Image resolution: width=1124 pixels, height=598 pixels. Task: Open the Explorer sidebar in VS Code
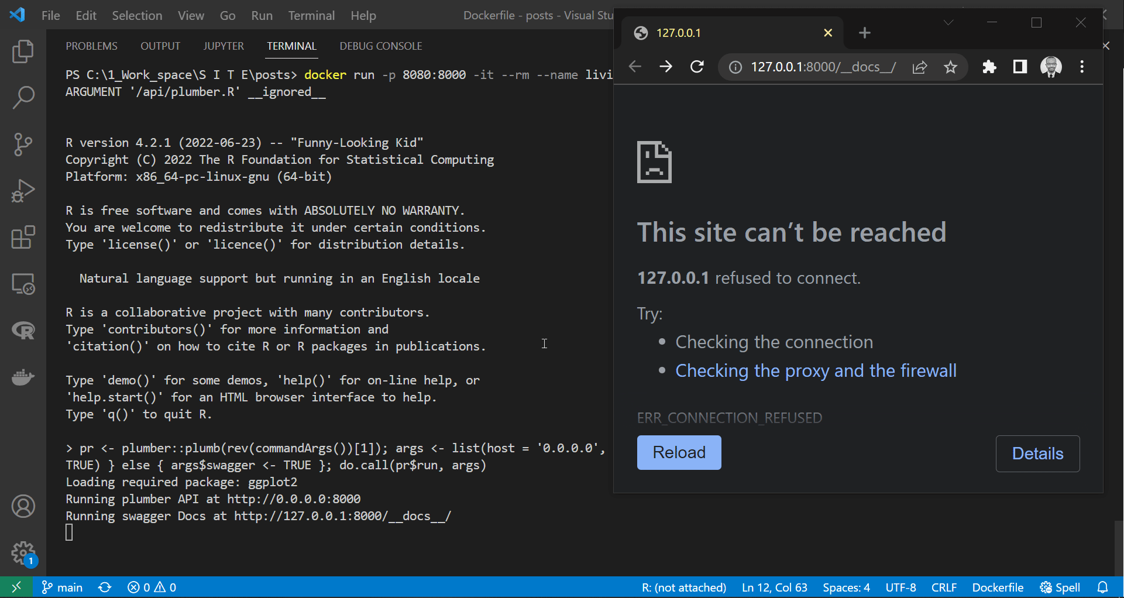tap(23, 51)
